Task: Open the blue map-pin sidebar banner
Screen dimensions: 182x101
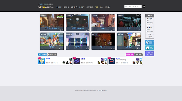Action: (x=150, y=42)
